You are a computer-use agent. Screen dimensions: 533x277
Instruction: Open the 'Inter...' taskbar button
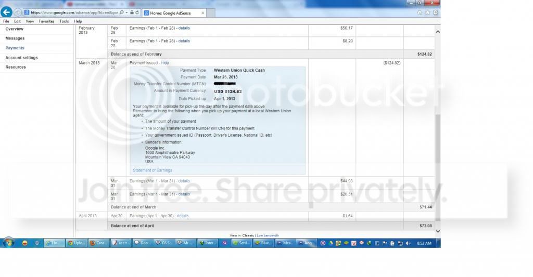(x=208, y=243)
